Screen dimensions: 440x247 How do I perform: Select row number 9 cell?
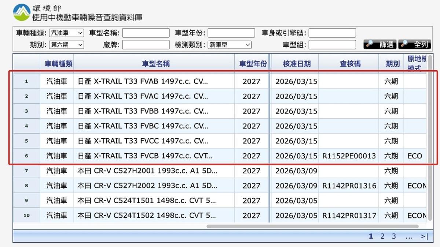[26, 201]
